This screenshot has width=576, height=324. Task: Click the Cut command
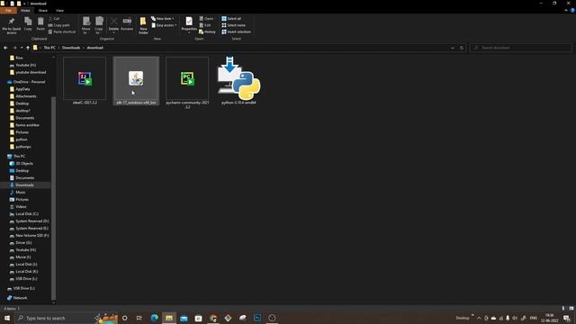tap(54, 18)
